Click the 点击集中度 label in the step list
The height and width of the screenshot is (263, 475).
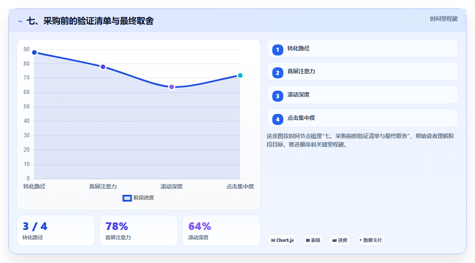301,118
